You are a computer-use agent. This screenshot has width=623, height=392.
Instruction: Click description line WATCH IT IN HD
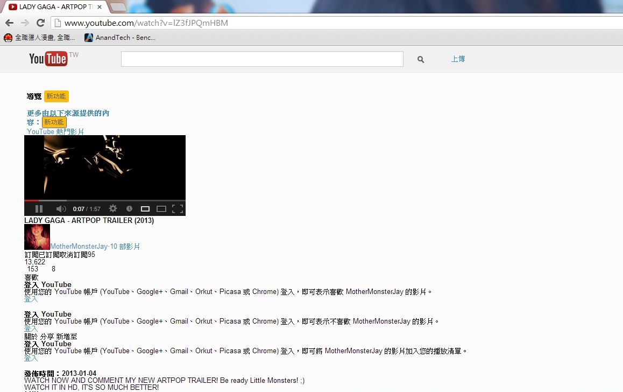91,387
